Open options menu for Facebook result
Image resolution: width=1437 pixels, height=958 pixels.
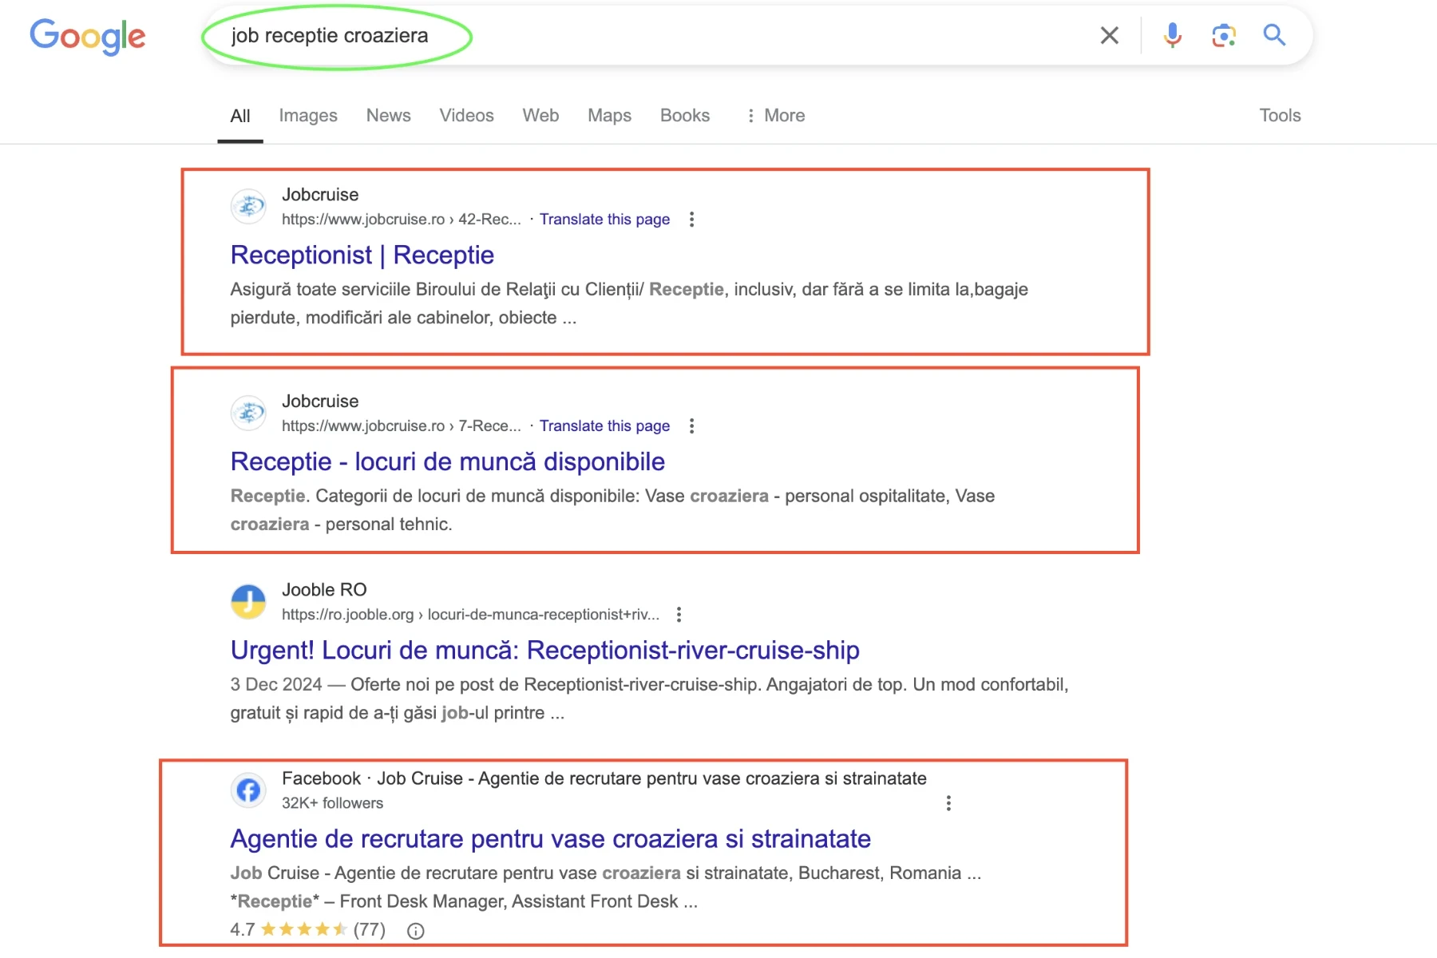tap(948, 803)
